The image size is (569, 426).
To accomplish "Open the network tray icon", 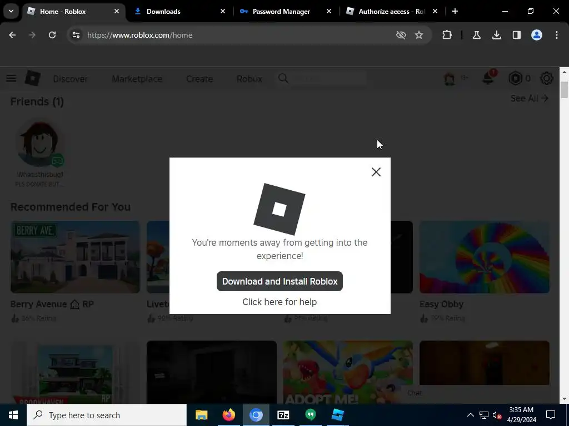I will tap(484, 415).
